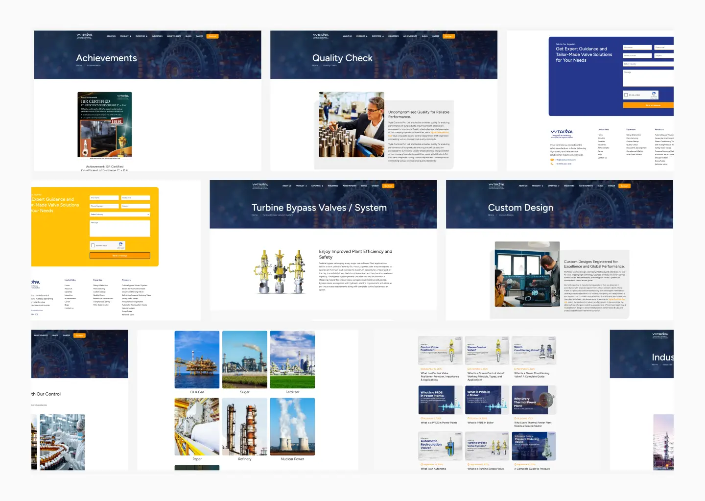Click Contact button on Achievements page header
The image size is (705, 501).
click(212, 36)
